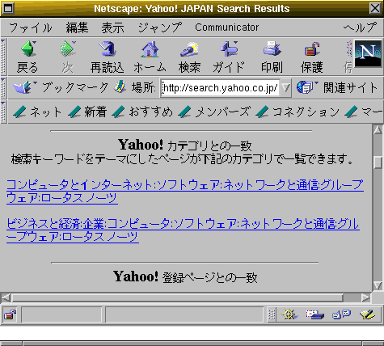Collapse the location toolbar handle
384x346 pixels.
coord(3,88)
